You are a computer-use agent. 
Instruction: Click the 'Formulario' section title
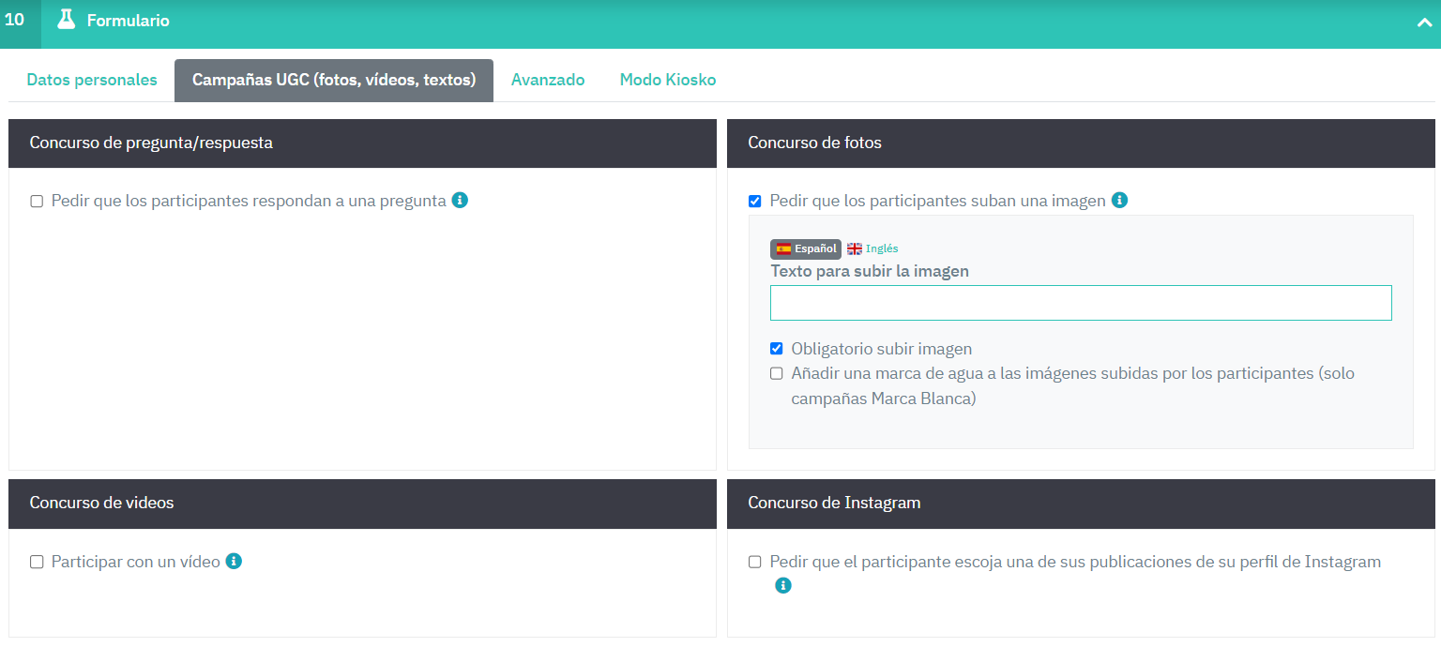(129, 20)
